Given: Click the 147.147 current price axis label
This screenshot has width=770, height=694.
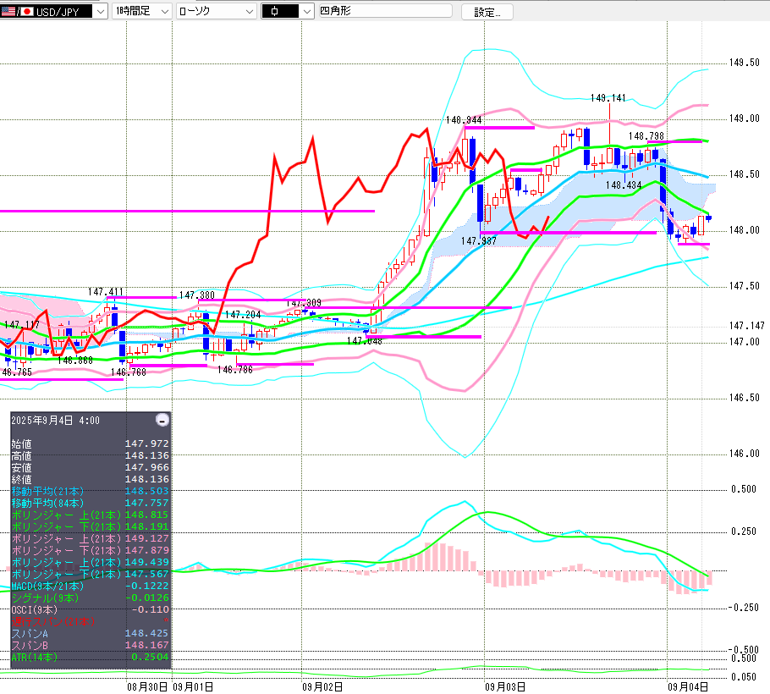Looking at the screenshot, I should [x=746, y=325].
